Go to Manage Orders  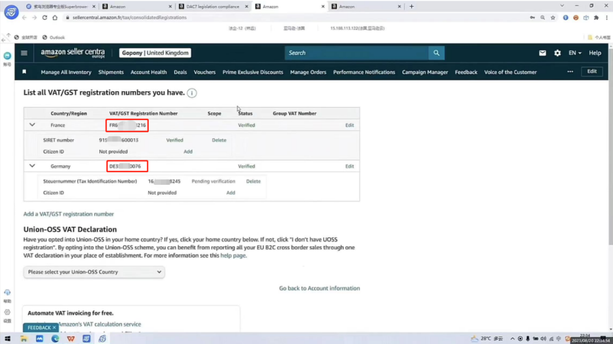tap(308, 72)
